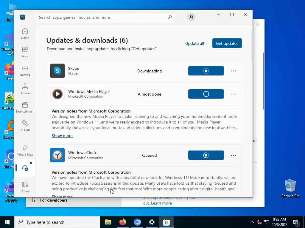This screenshot has height=228, width=305.
Task: Click the Store page vertical scrollbar
Action: [251, 45]
